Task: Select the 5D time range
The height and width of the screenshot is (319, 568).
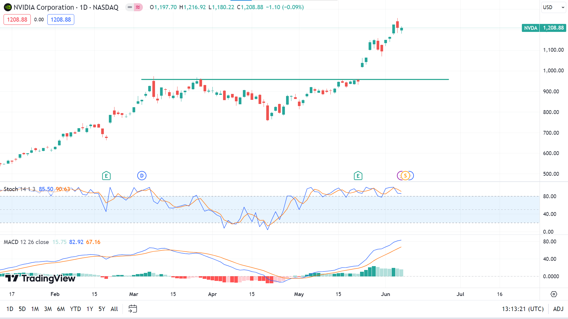Action: coord(22,309)
